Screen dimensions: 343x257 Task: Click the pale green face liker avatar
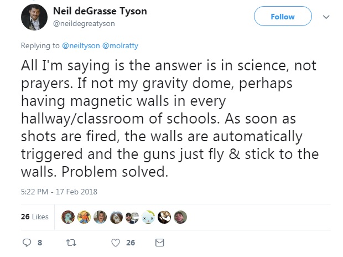pos(148,217)
